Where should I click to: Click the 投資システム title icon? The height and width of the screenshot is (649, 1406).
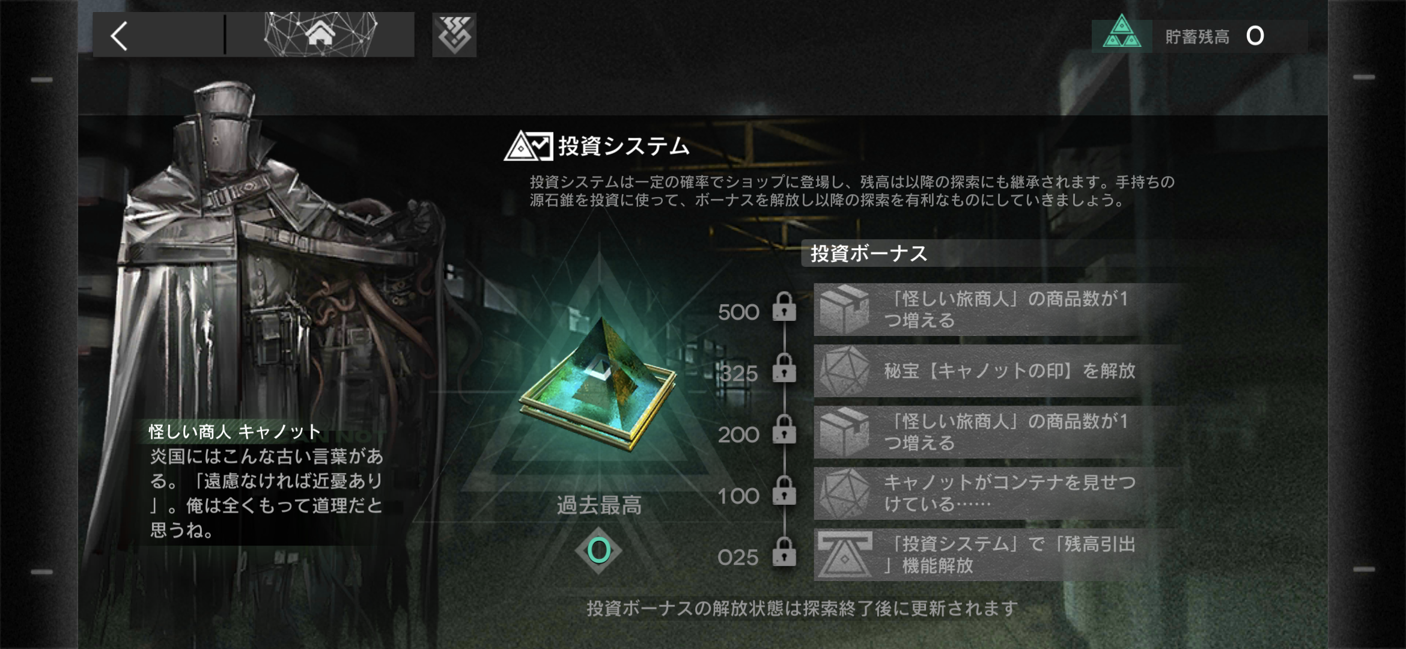coord(528,146)
